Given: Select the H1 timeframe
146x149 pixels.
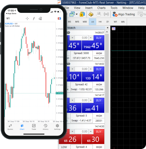Looking at the screenshot, I should [92, 22].
